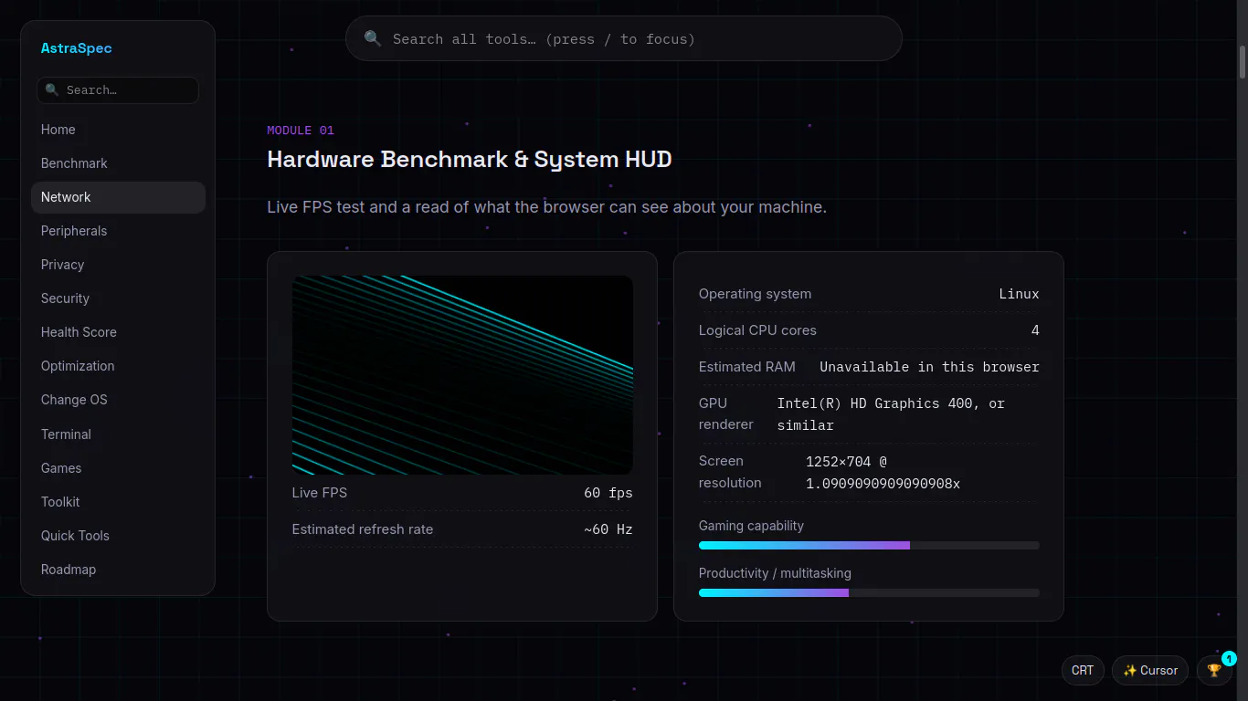The height and width of the screenshot is (701, 1248).
Task: Show the Health Score page
Action: click(118, 332)
